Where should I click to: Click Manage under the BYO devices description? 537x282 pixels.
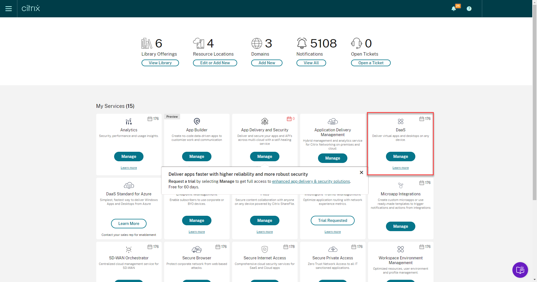pos(197,221)
